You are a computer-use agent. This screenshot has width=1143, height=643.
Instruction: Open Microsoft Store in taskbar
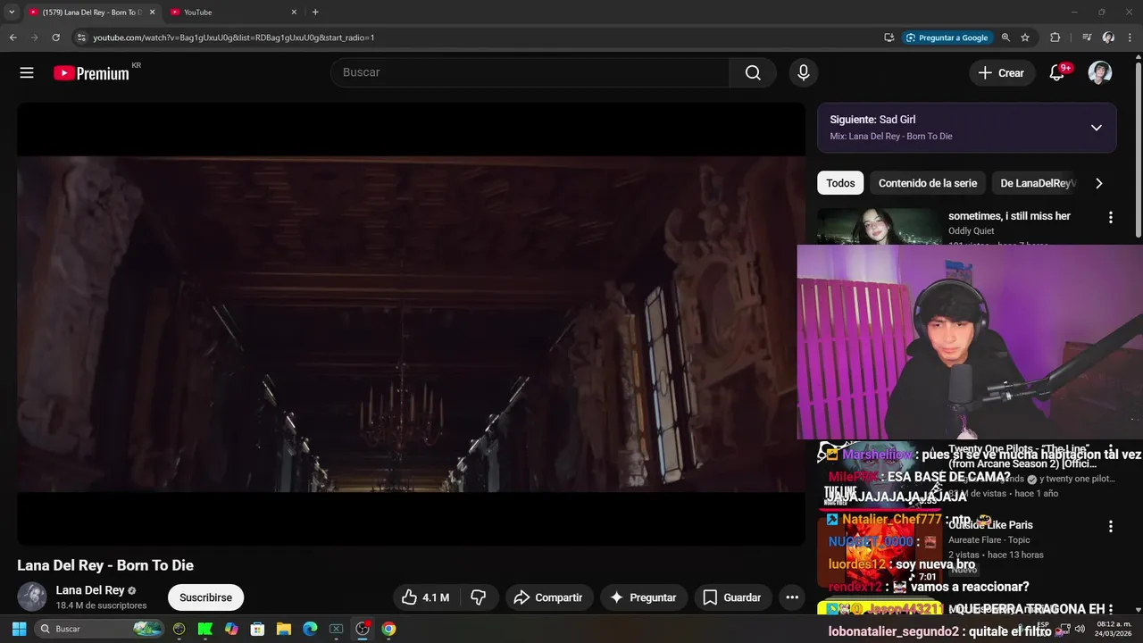257,629
